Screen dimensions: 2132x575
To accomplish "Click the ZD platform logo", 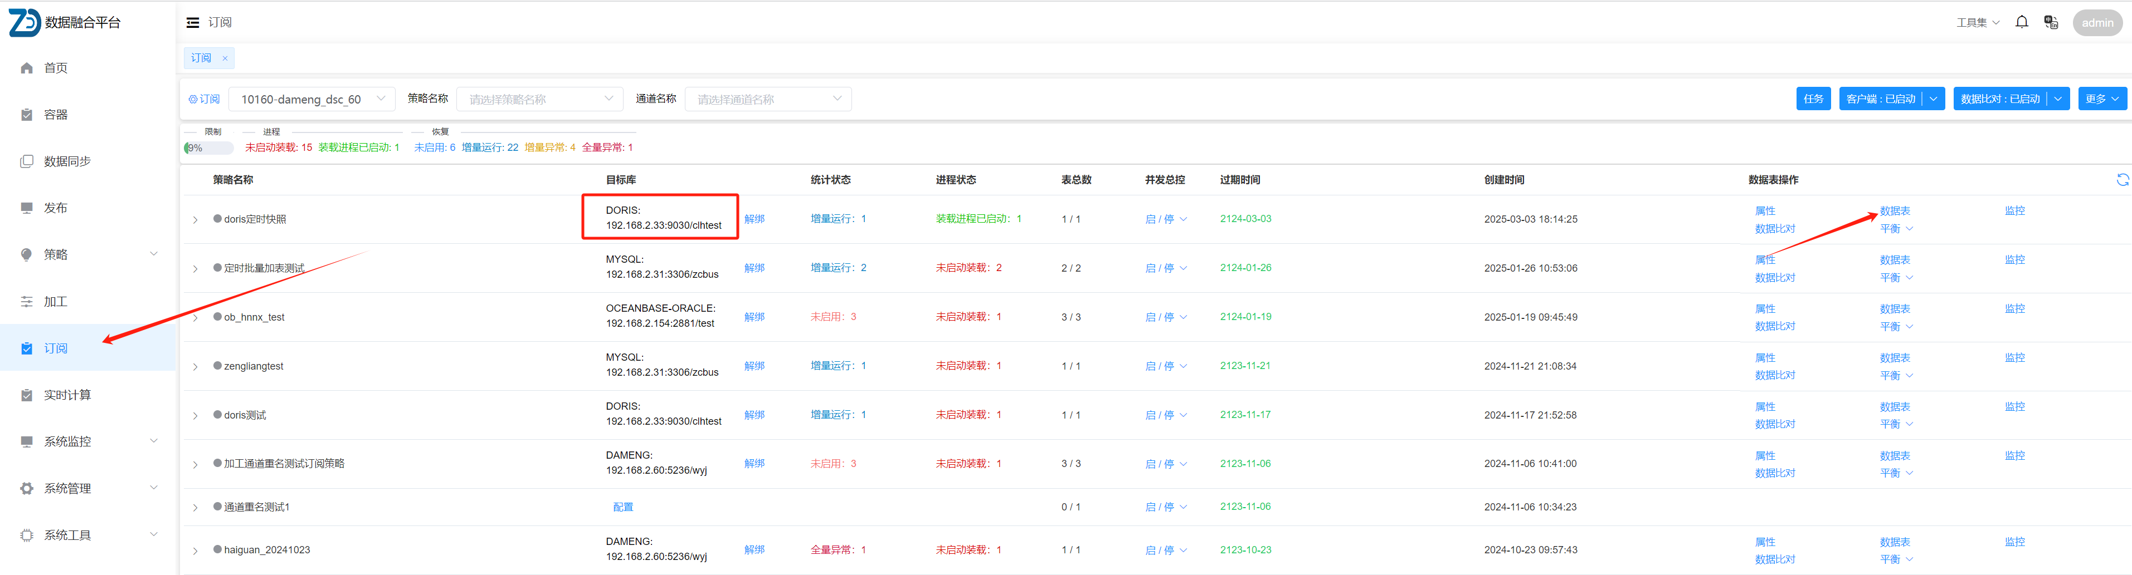I will [x=24, y=22].
